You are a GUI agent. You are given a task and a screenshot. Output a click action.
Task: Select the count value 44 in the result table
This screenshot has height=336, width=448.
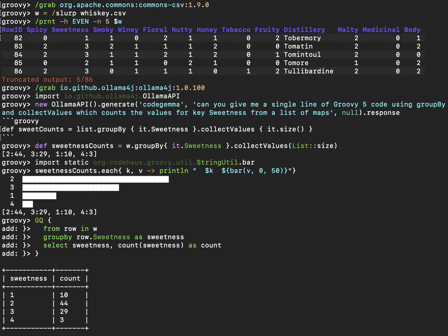(x=64, y=303)
